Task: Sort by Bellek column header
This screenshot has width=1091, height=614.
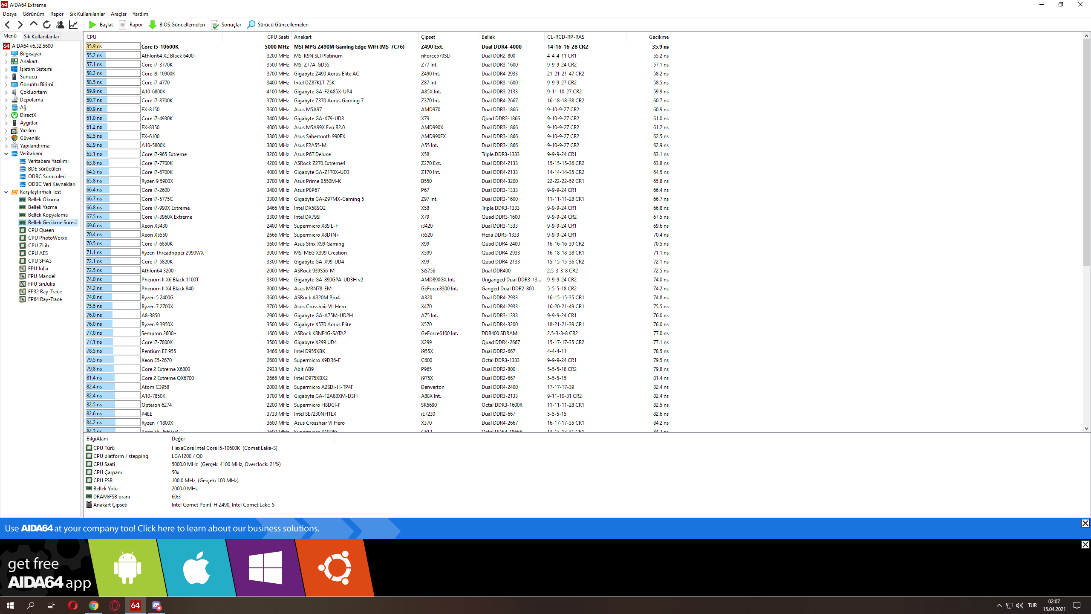Action: 511,37
